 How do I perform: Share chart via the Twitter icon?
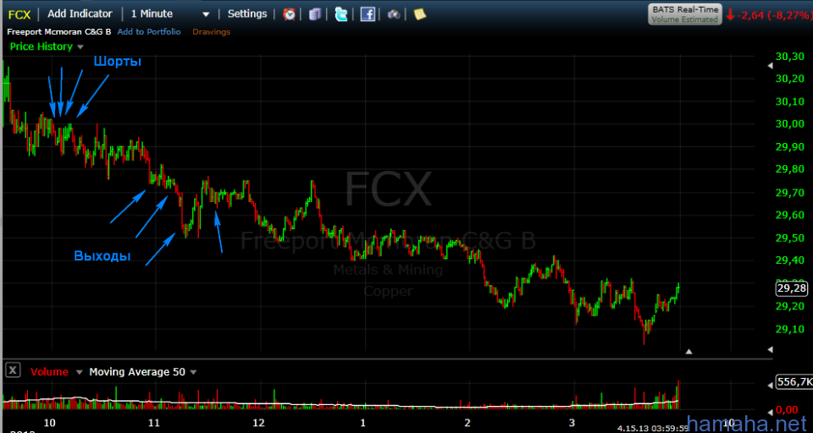click(x=341, y=14)
